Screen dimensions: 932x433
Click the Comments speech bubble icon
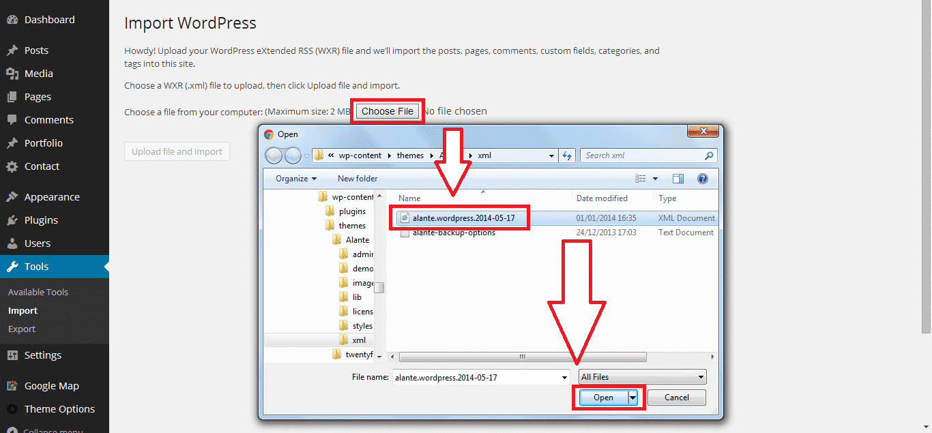tap(12, 120)
